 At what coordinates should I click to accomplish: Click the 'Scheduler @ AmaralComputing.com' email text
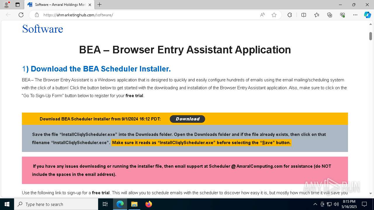246,166
